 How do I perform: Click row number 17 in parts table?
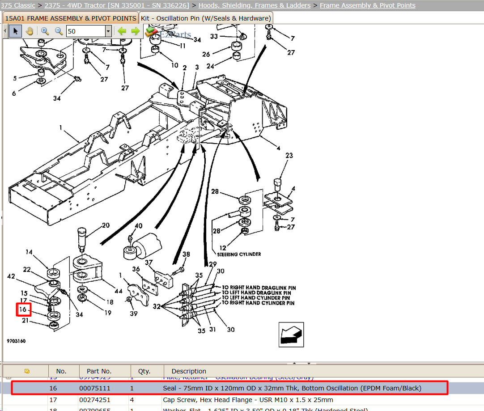tap(53, 400)
